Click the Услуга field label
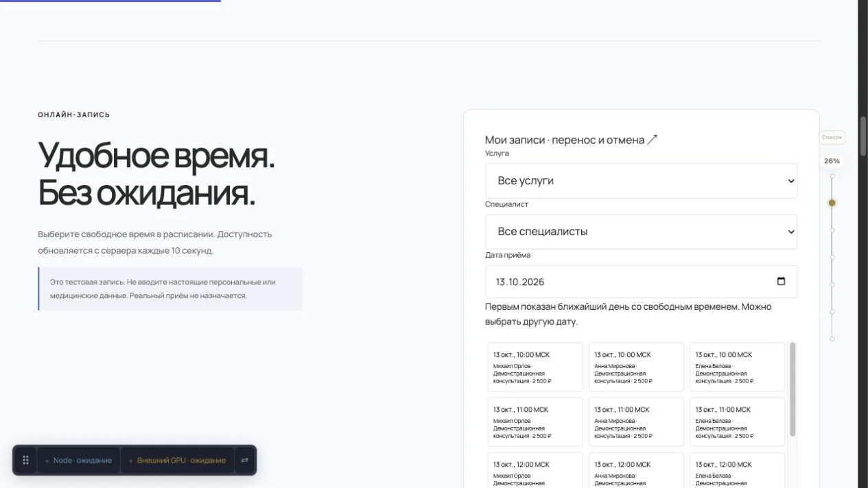This screenshot has height=488, width=868. click(497, 154)
